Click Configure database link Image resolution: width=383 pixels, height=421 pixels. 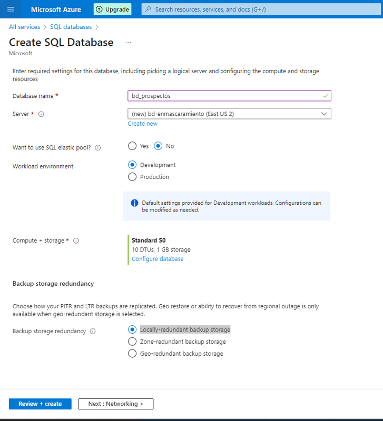158,259
